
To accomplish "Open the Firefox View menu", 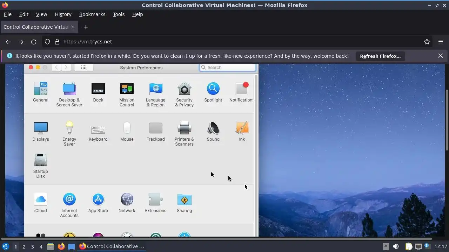I will point(41,14).
